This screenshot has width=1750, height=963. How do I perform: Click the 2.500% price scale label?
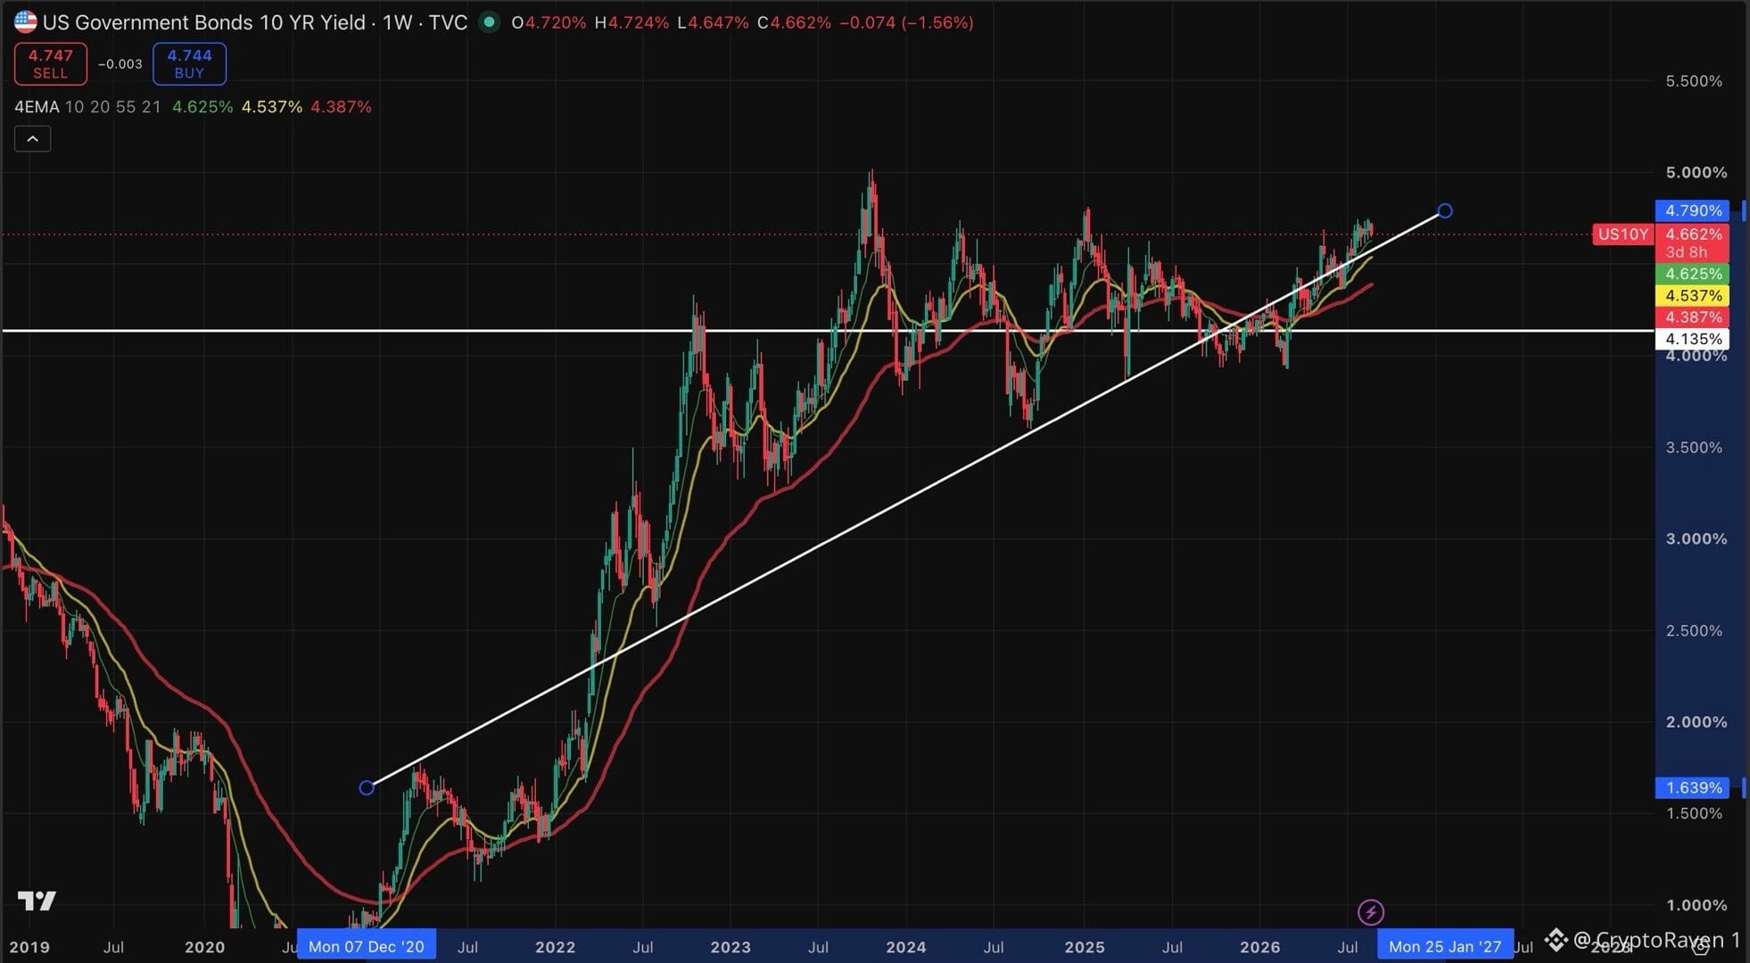click(x=1694, y=630)
